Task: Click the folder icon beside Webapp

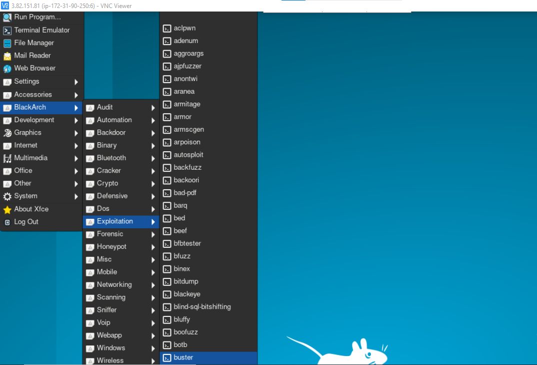Action: pyautogui.click(x=90, y=335)
